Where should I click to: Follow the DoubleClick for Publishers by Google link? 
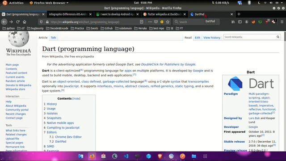168,64
